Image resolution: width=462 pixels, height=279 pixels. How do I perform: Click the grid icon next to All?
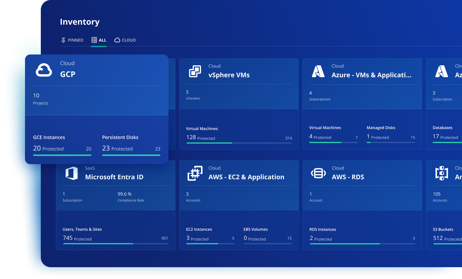[94, 40]
